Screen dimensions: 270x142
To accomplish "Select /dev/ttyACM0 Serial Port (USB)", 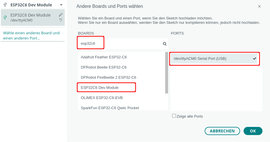I will click(200, 58).
